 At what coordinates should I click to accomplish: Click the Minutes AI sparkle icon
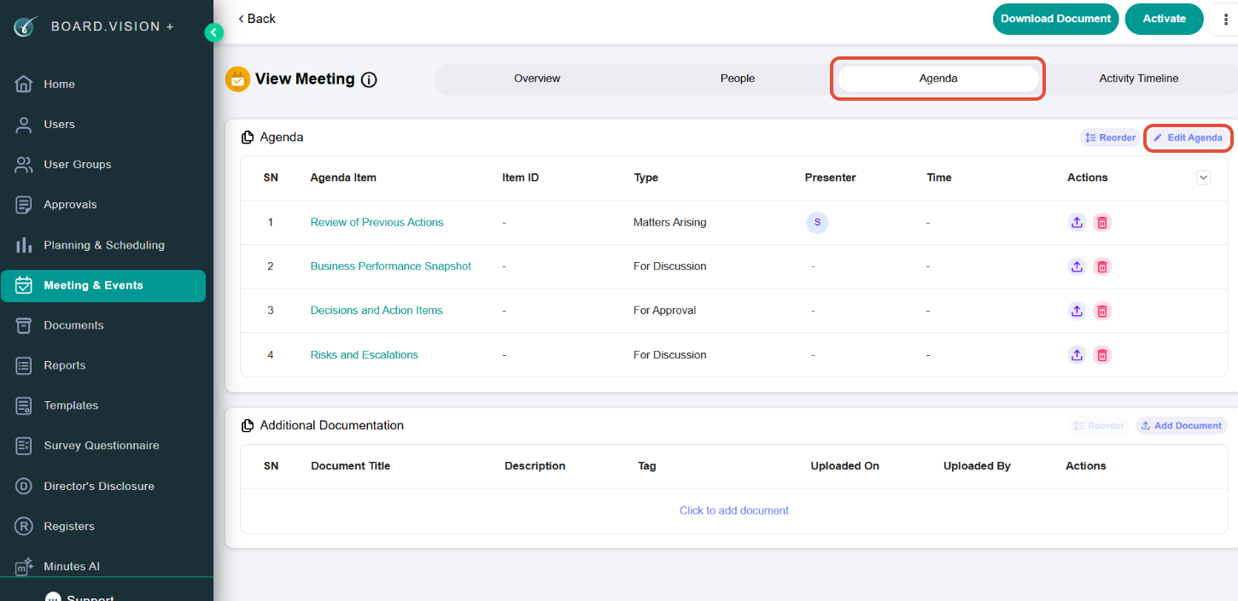coord(24,566)
